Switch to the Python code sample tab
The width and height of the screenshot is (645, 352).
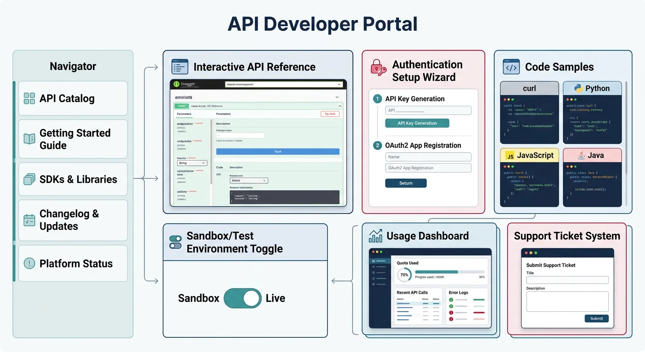coord(592,87)
